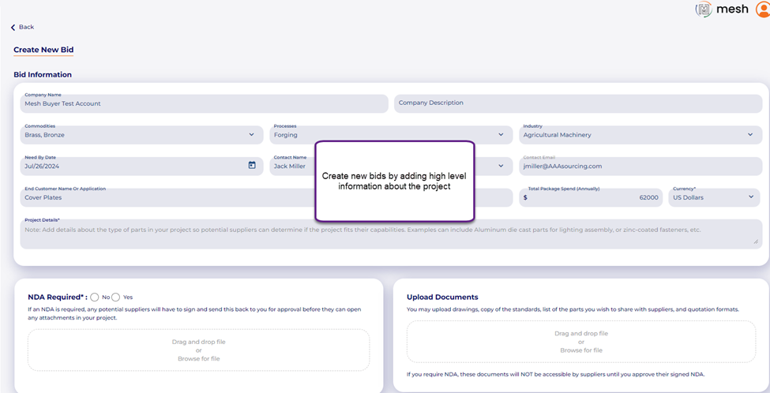Browse for file in NDA upload area

[x=198, y=358]
